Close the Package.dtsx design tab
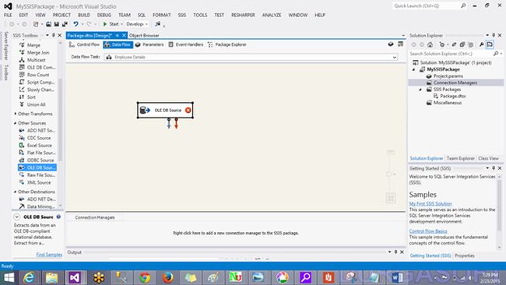This screenshot has height=285, width=506. coord(124,36)
